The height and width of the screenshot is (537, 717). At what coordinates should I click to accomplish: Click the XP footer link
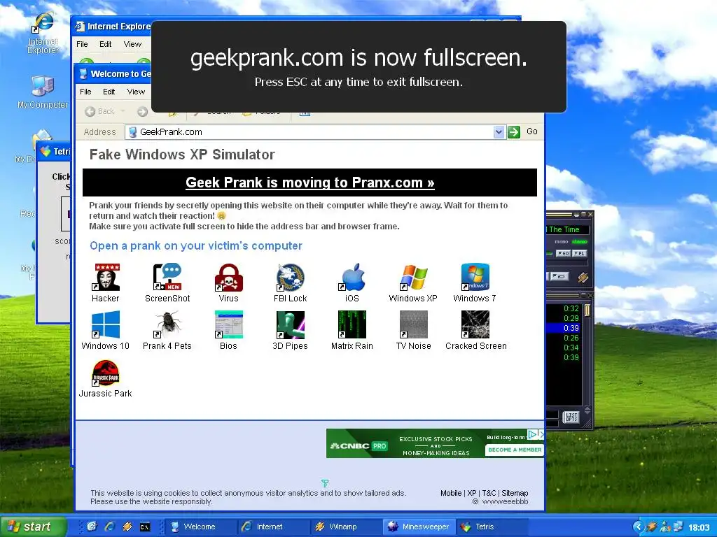coord(472,493)
